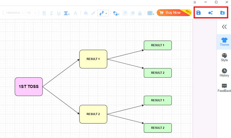
Task: Click the Buy Now button
Action: pos(174,13)
